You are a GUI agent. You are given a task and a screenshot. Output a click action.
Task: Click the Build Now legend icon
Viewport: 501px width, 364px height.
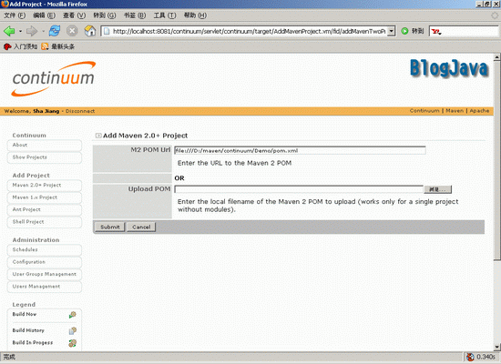click(x=73, y=315)
